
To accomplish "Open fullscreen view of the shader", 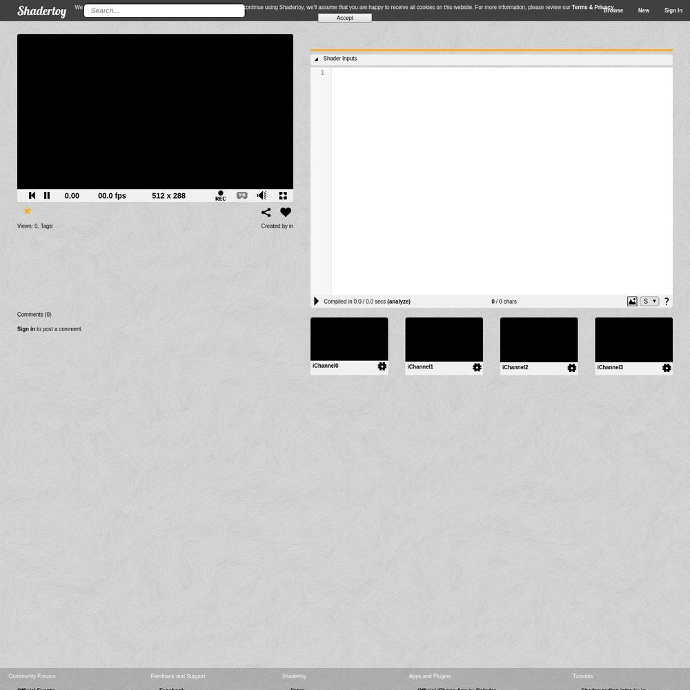I will 283,195.
